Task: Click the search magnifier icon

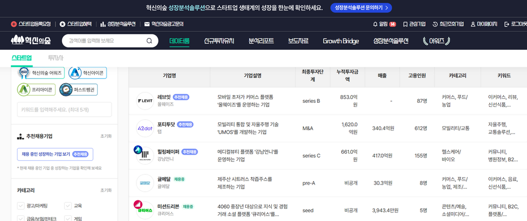Action: [x=149, y=41]
